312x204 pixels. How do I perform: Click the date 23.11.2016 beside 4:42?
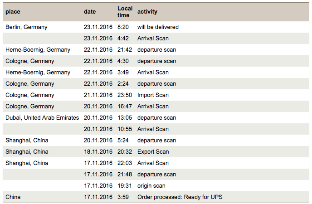coord(98,39)
